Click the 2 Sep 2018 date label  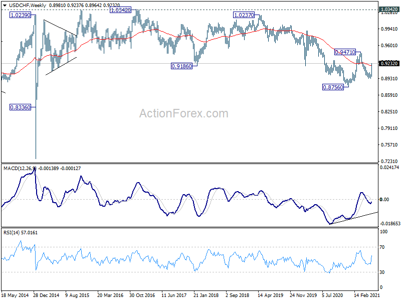coord(238,295)
